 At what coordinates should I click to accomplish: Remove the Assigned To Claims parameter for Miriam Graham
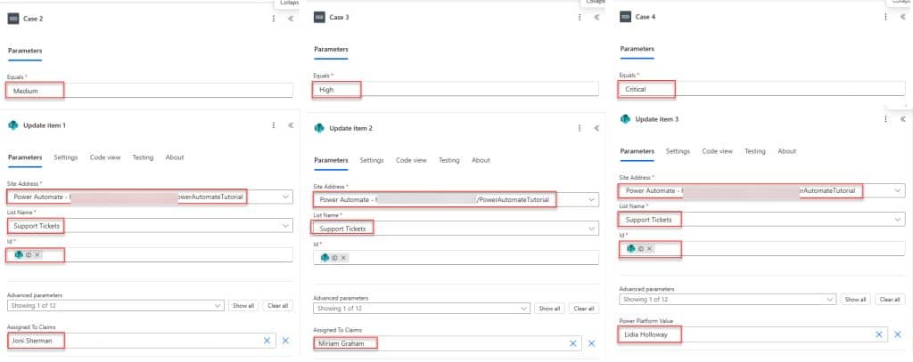[x=592, y=343]
